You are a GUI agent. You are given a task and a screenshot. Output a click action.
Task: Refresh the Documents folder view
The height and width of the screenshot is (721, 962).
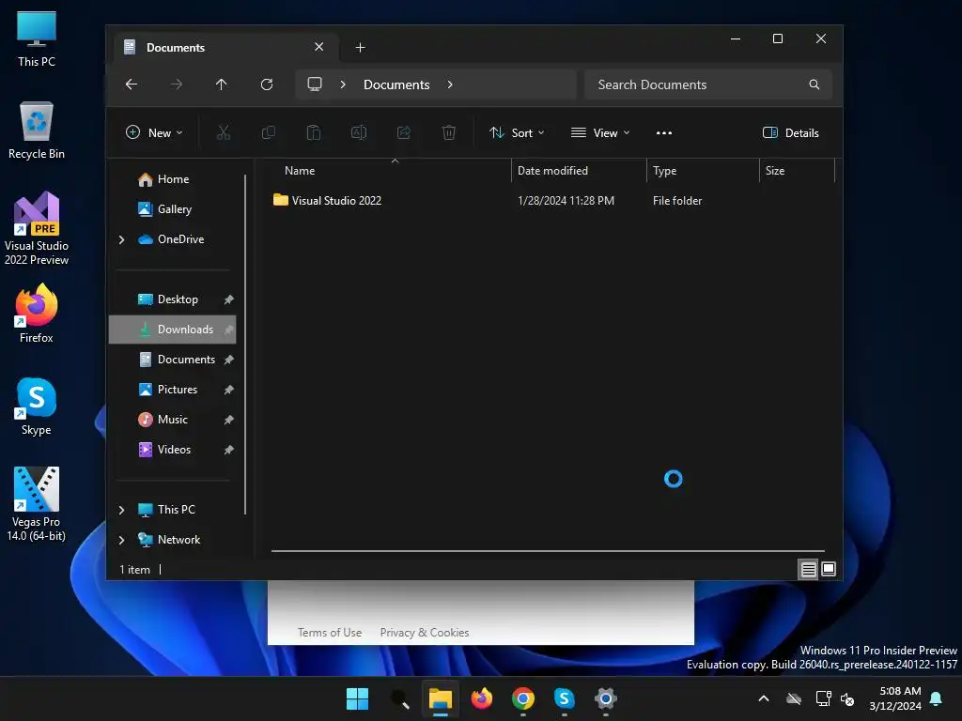266,84
